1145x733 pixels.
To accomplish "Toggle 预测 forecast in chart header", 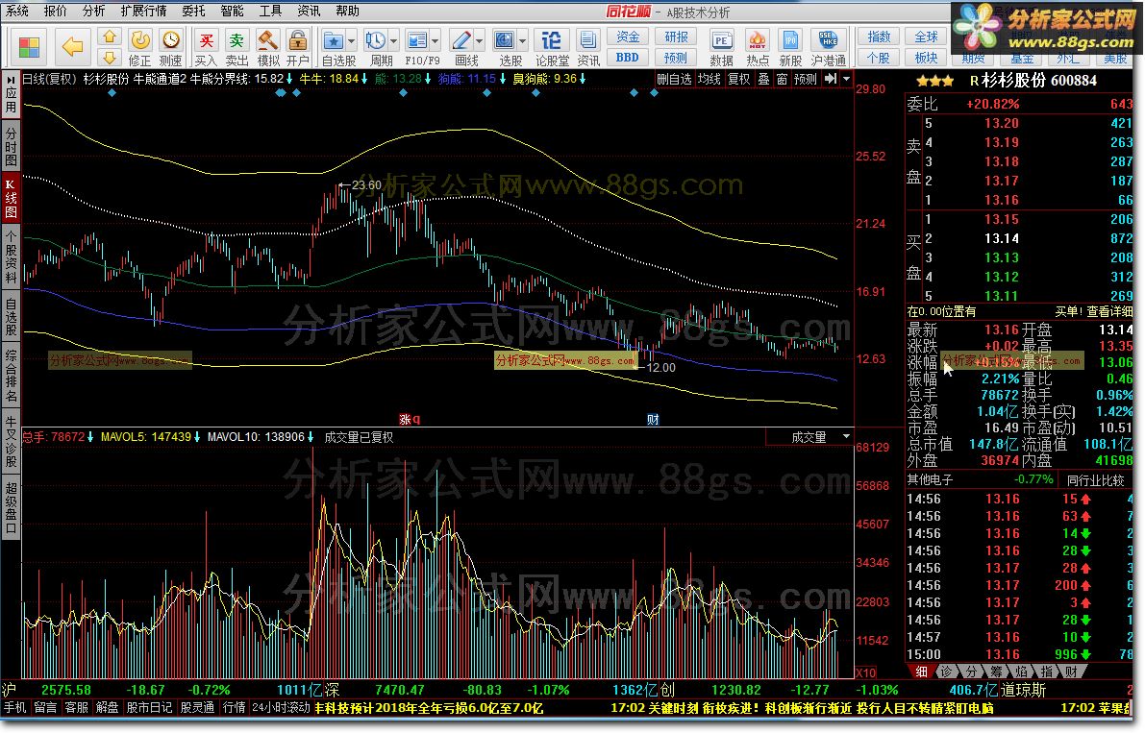I will (806, 79).
